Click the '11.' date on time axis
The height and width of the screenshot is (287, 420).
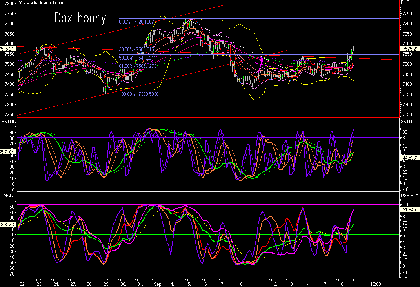coord(255,283)
